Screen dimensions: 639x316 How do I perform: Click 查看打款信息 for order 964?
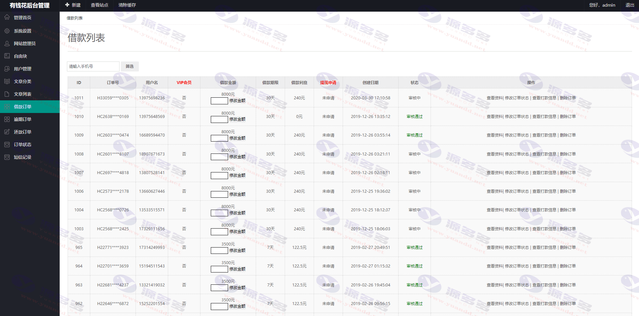click(x=544, y=266)
